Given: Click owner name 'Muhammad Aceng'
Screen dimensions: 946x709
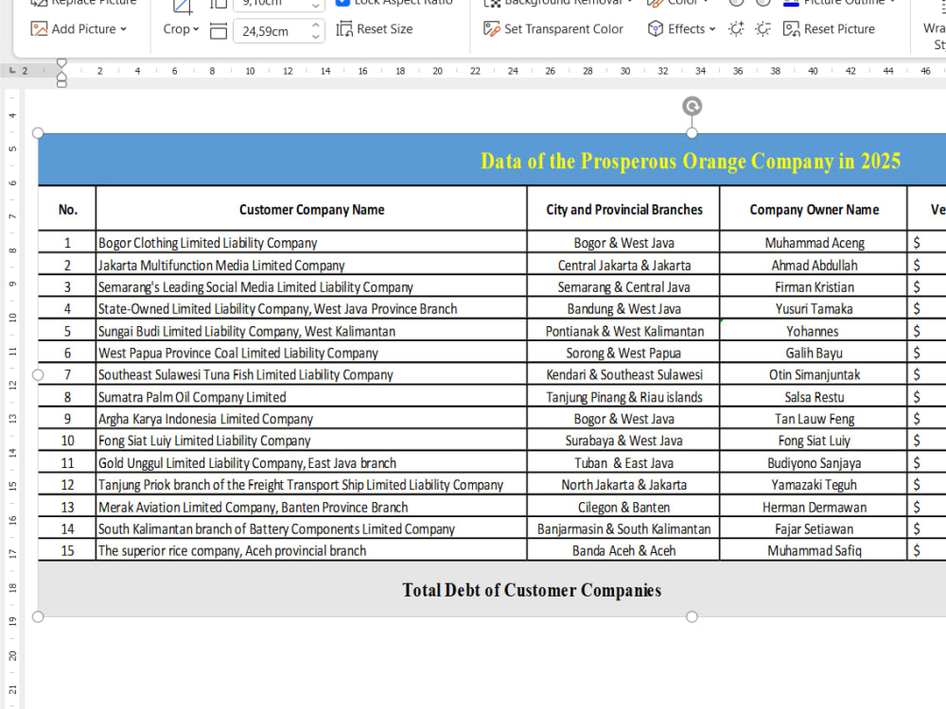Looking at the screenshot, I should [815, 243].
